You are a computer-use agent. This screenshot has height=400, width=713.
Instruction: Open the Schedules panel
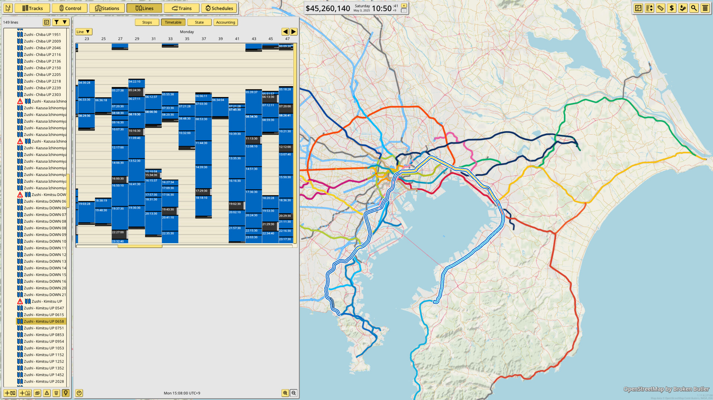coord(219,8)
